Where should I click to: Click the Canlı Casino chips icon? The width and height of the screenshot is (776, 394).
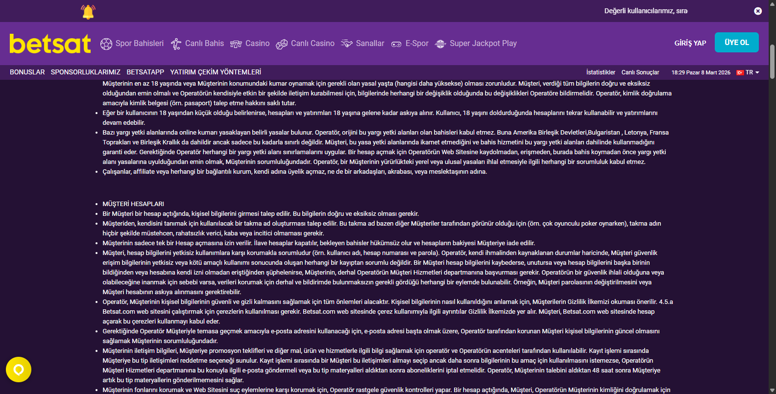(x=282, y=44)
